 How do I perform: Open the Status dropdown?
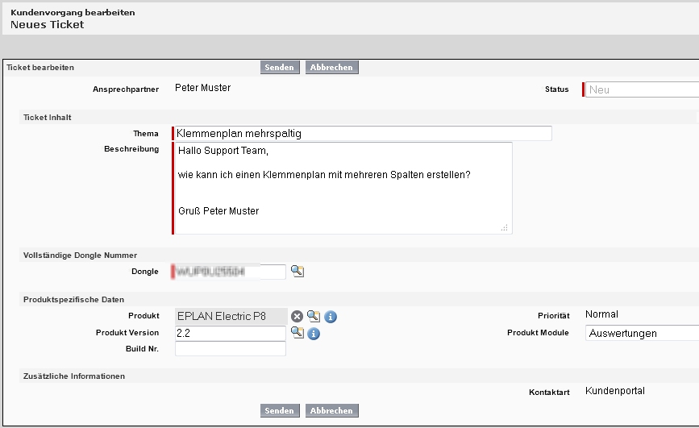point(641,89)
